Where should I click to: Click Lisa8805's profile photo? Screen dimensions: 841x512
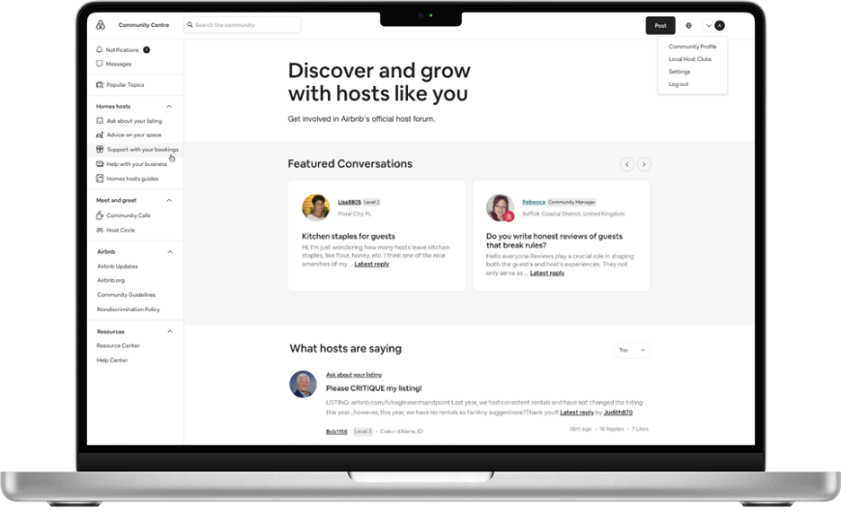pos(316,208)
